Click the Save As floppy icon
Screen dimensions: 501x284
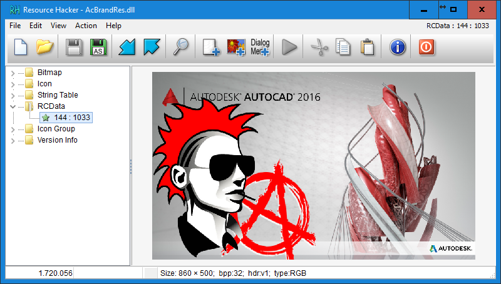click(x=98, y=47)
